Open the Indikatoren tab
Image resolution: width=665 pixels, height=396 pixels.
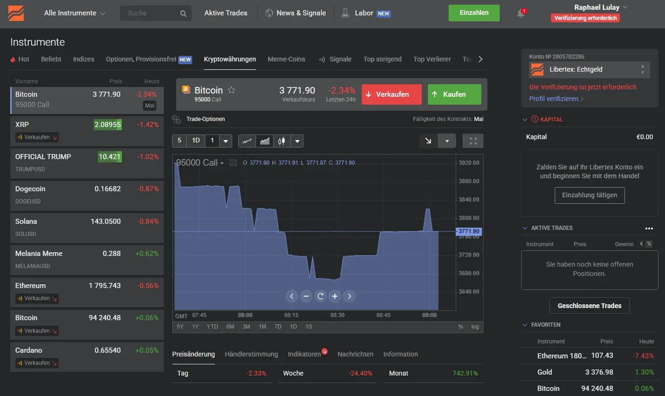304,354
